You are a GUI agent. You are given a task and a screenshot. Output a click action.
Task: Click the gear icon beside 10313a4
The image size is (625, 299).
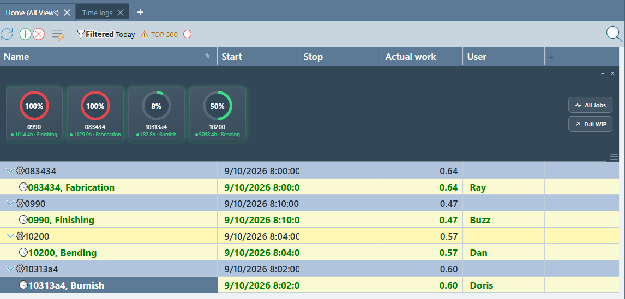(20, 269)
